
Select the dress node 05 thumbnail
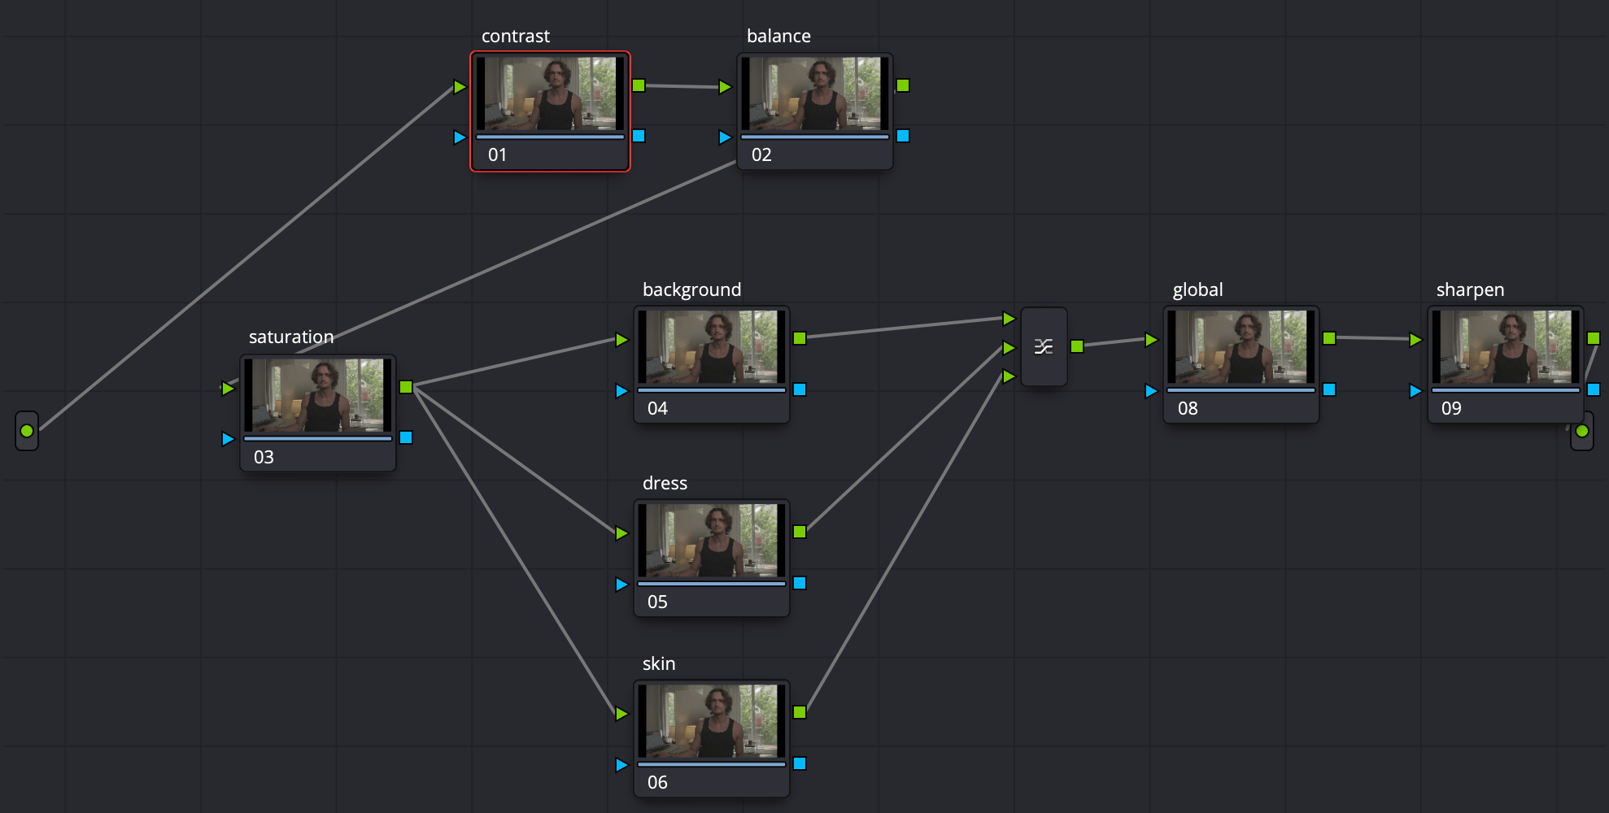coord(711,540)
